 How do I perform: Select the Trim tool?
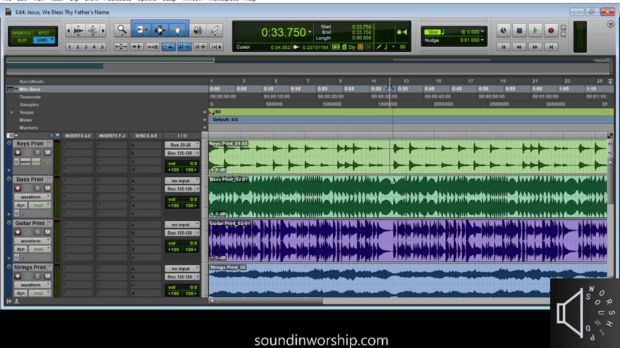coord(141,30)
